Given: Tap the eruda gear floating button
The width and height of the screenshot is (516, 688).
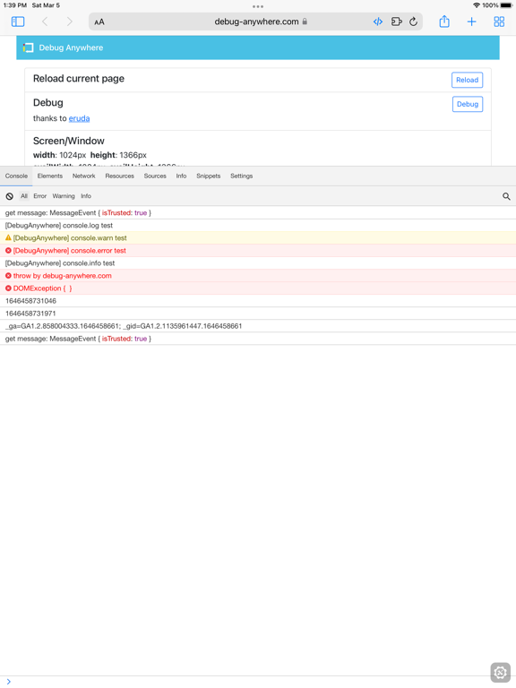Looking at the screenshot, I should [500, 672].
